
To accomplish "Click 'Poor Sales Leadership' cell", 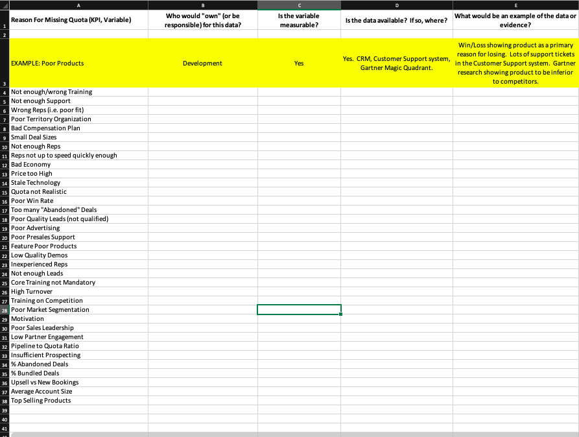I will point(78,328).
